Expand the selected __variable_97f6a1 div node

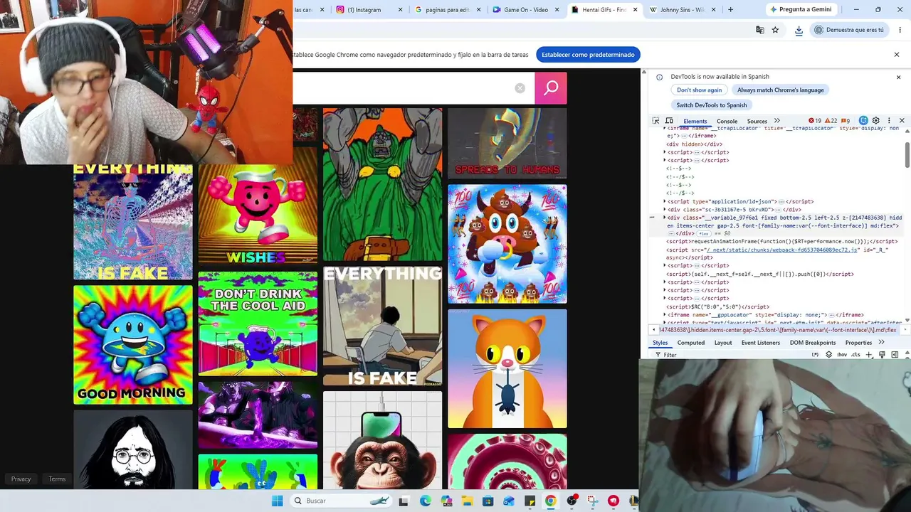coord(665,218)
